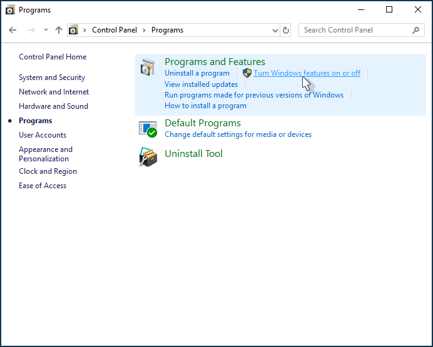Close the Programs window
The image size is (433, 347).
click(418, 9)
